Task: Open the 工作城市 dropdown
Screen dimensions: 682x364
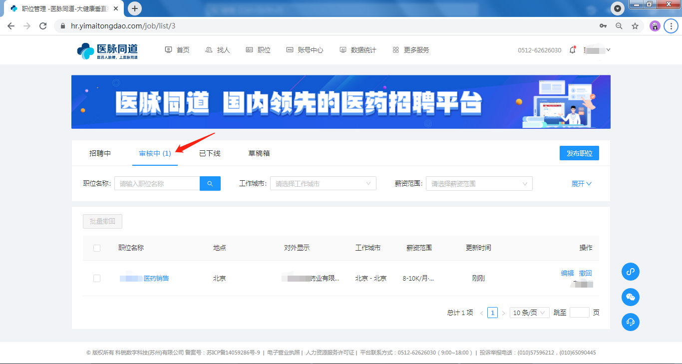Action: coord(323,184)
